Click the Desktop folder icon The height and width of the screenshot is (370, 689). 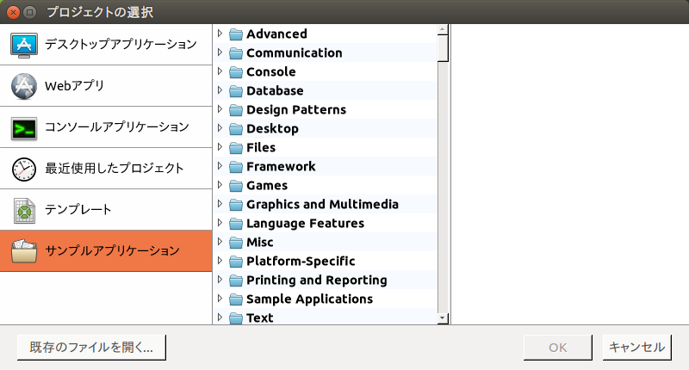[236, 128]
